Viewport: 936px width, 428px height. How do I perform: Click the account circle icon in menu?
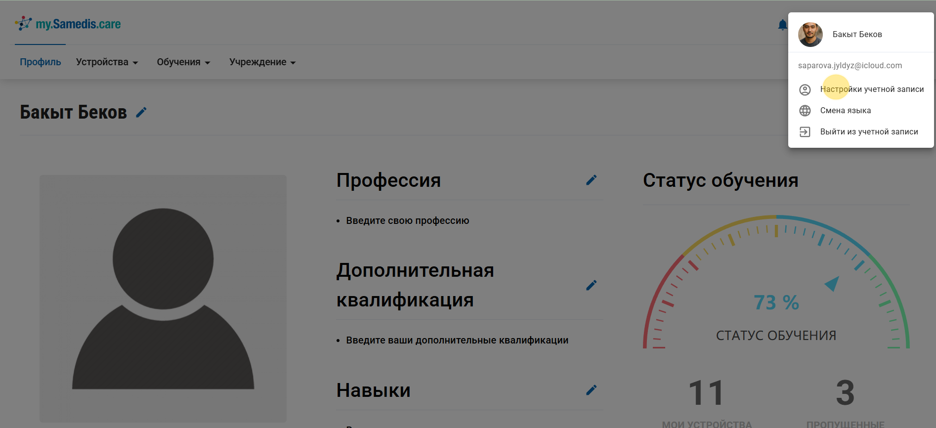pyautogui.click(x=805, y=89)
